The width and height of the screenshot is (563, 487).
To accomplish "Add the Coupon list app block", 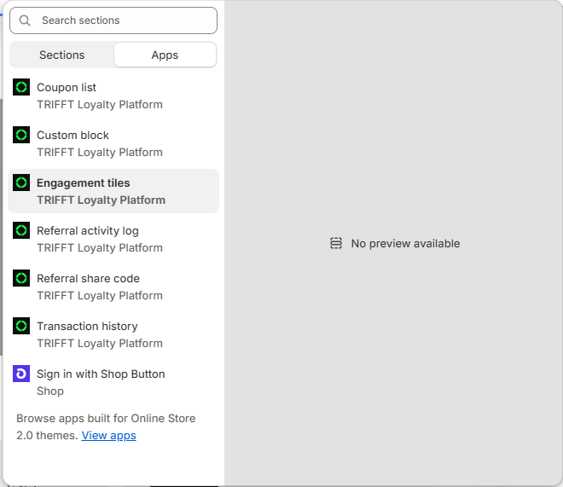I will tap(113, 96).
